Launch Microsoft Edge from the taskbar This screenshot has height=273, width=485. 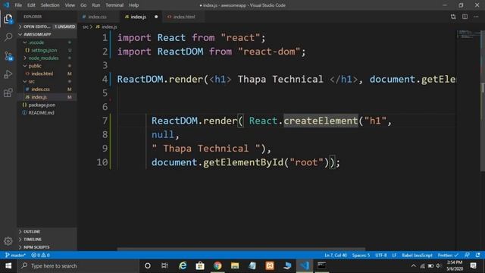[183, 266]
